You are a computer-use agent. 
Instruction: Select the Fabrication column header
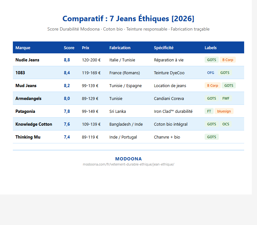click(x=120, y=48)
